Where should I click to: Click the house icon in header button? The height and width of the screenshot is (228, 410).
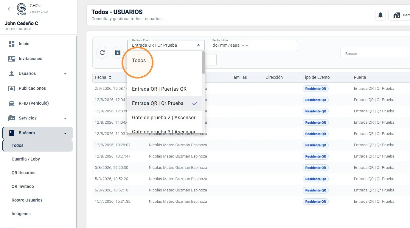(397, 15)
